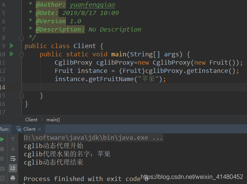Close the Client run tab
Viewport: 247px width, 184px height.
pyautogui.click(x=39, y=129)
